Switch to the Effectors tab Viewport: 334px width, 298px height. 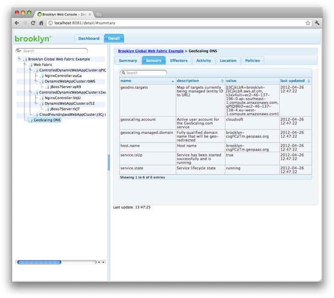(179, 60)
